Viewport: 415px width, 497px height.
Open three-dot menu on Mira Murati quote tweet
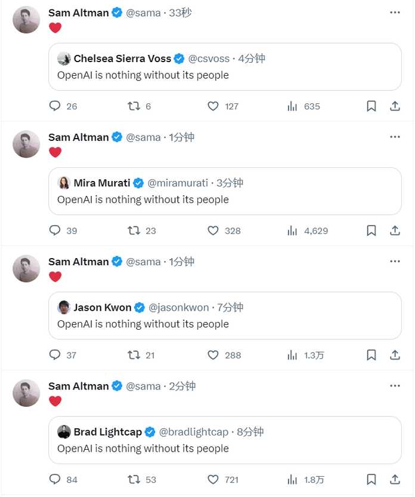(395, 137)
